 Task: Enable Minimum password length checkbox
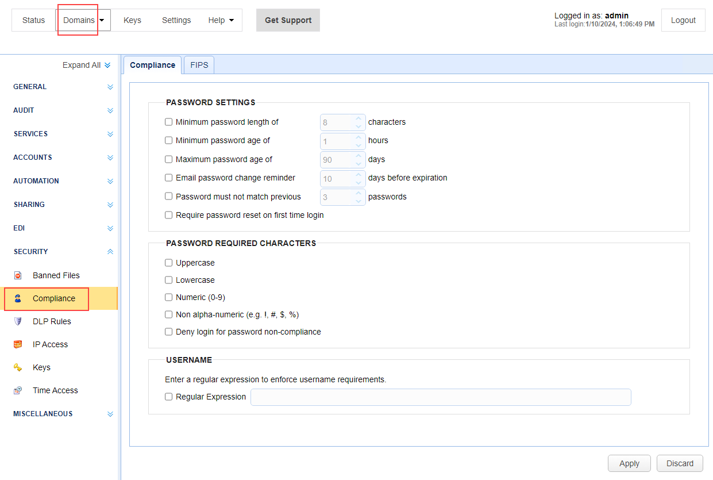[x=169, y=122]
